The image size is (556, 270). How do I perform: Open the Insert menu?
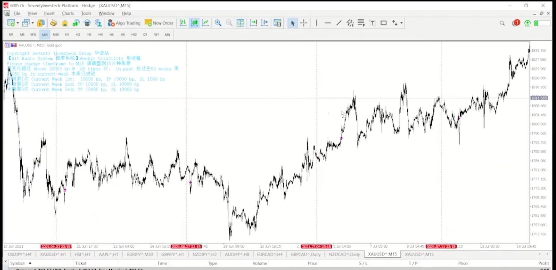click(x=49, y=13)
